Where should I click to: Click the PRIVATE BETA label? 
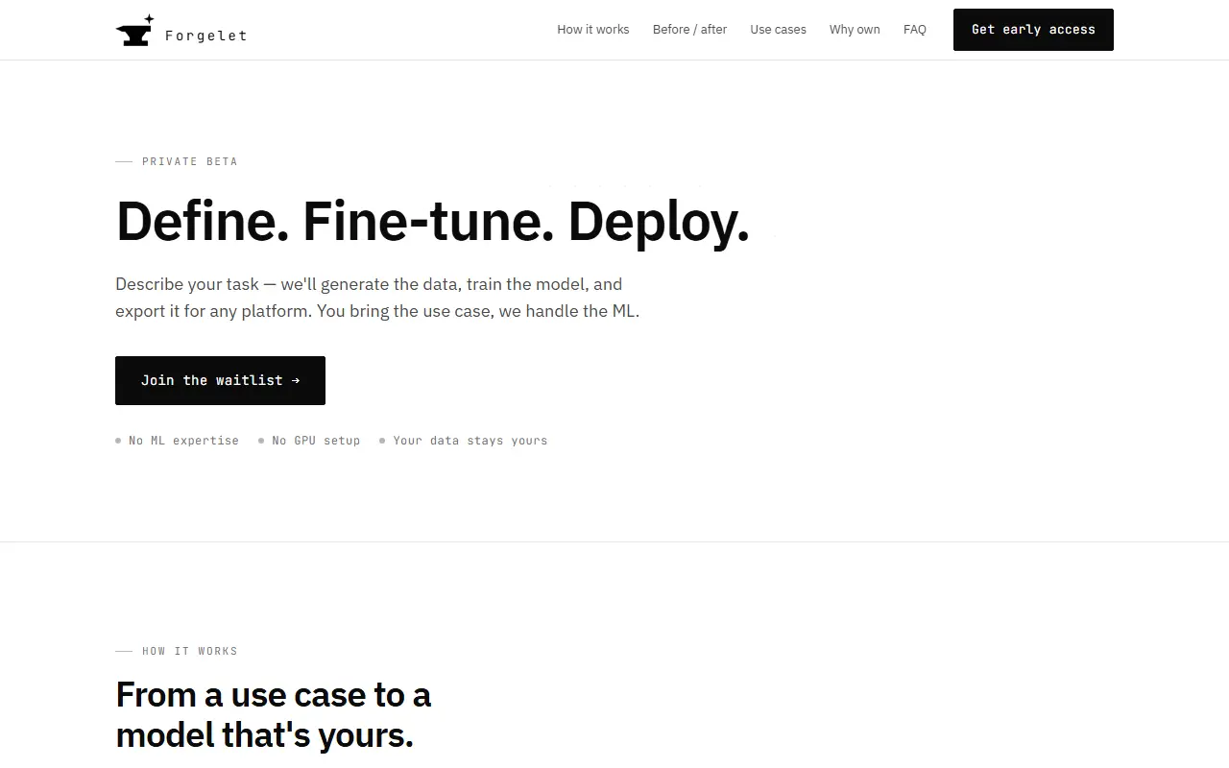(189, 161)
